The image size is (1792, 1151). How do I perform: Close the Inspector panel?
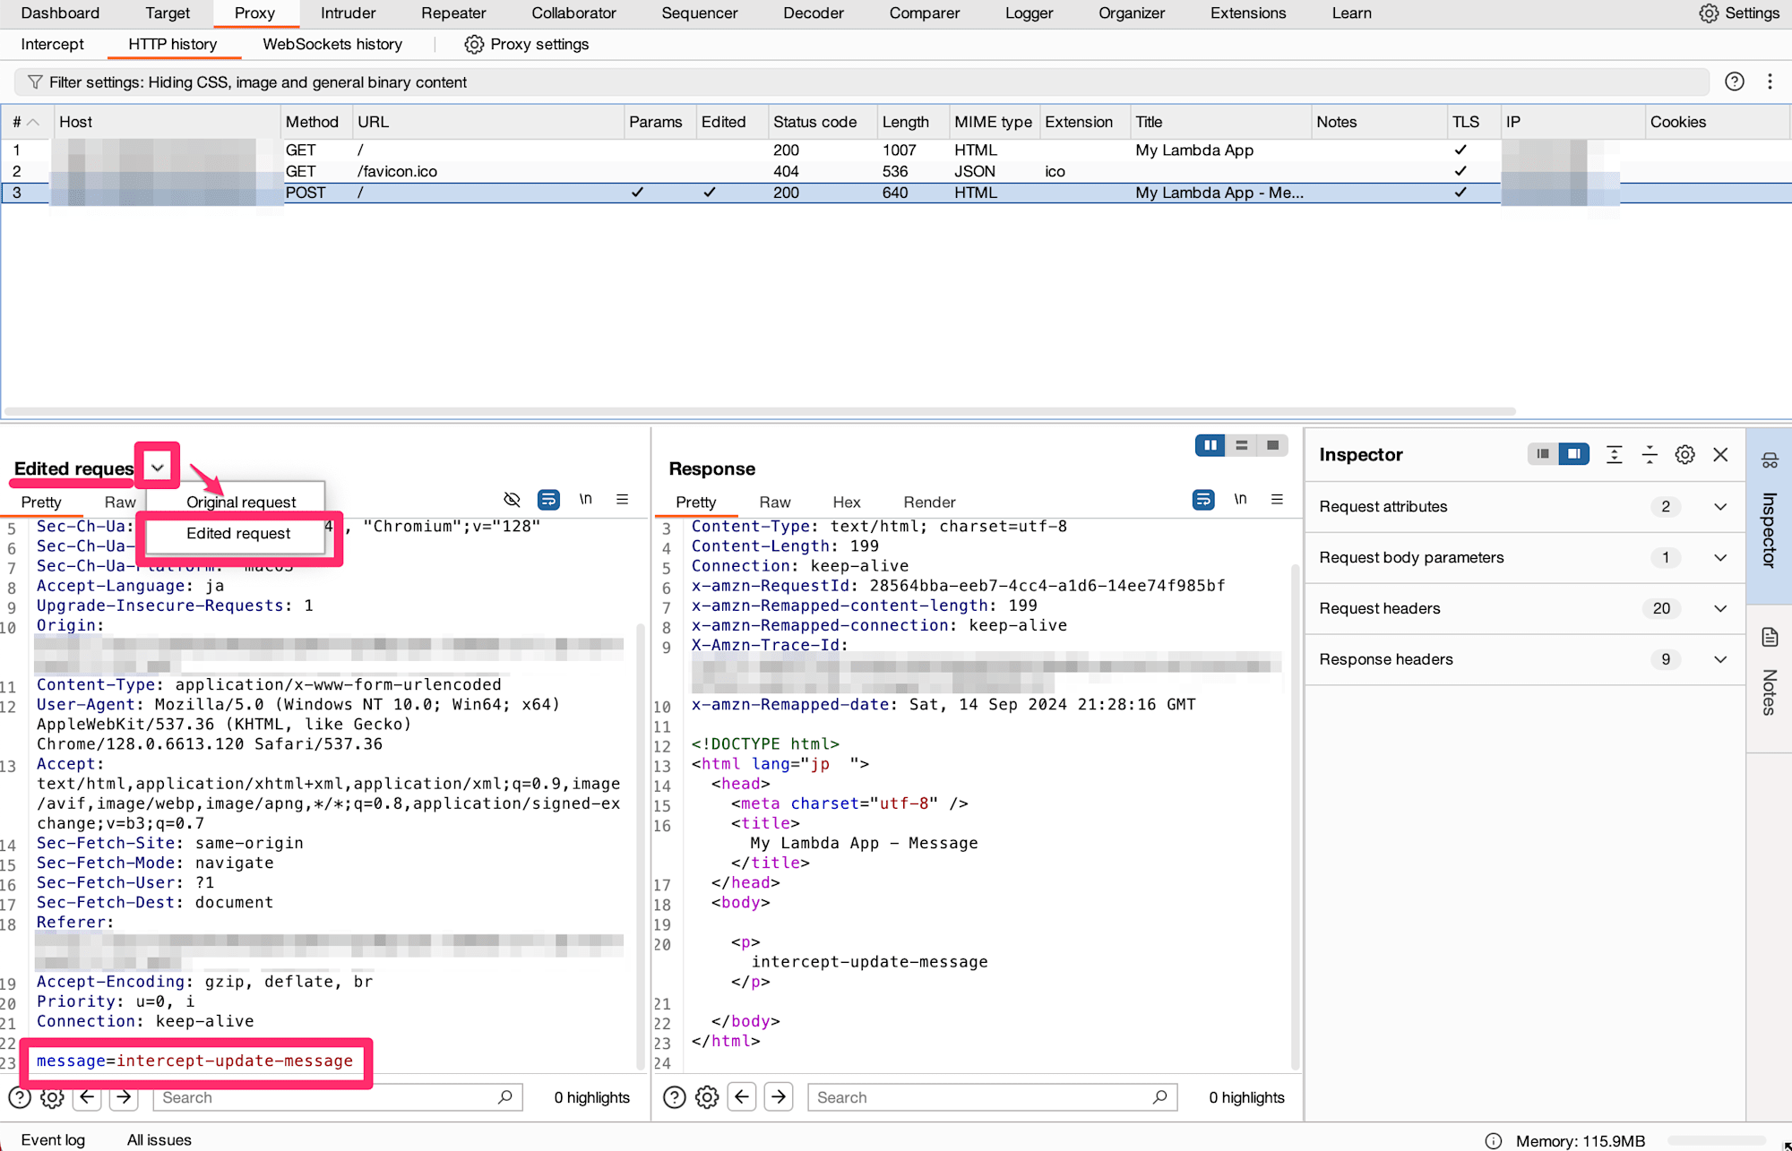1720,454
